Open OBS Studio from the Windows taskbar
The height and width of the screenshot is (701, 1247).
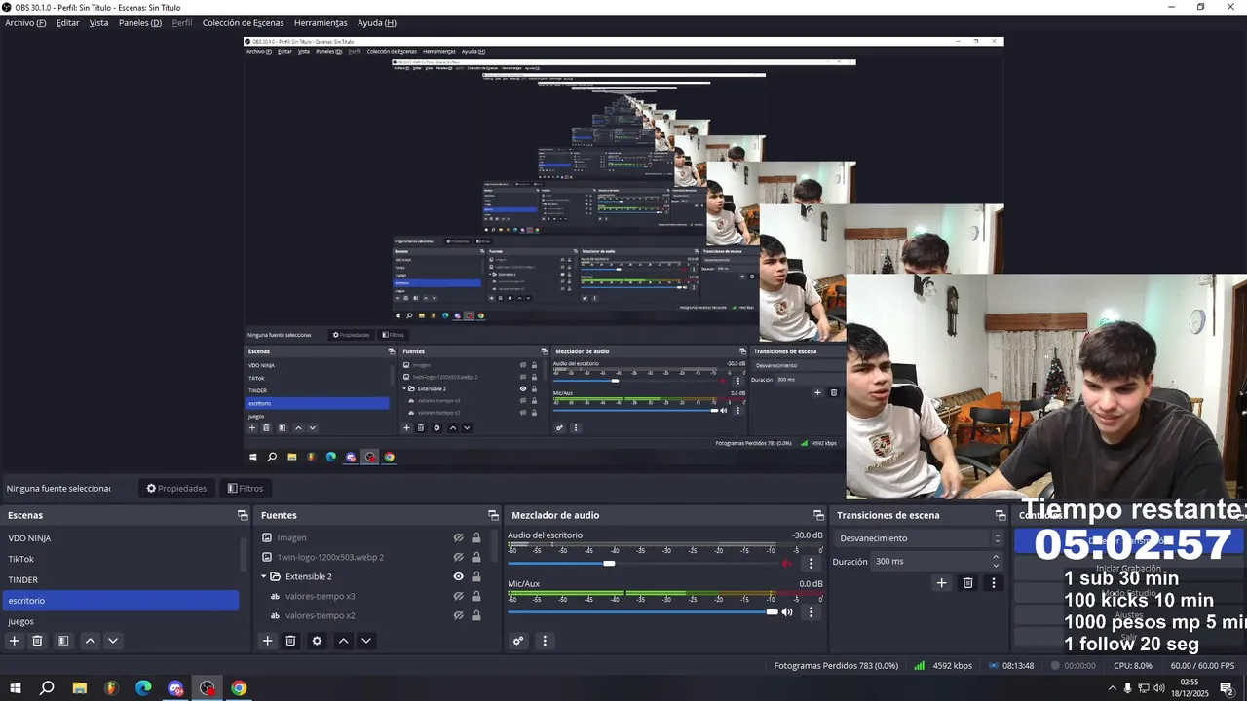208,688
